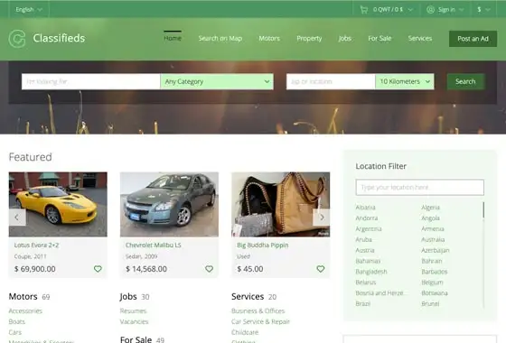This screenshot has height=343, width=506.
Task: Click the green Search button
Action: tap(465, 81)
